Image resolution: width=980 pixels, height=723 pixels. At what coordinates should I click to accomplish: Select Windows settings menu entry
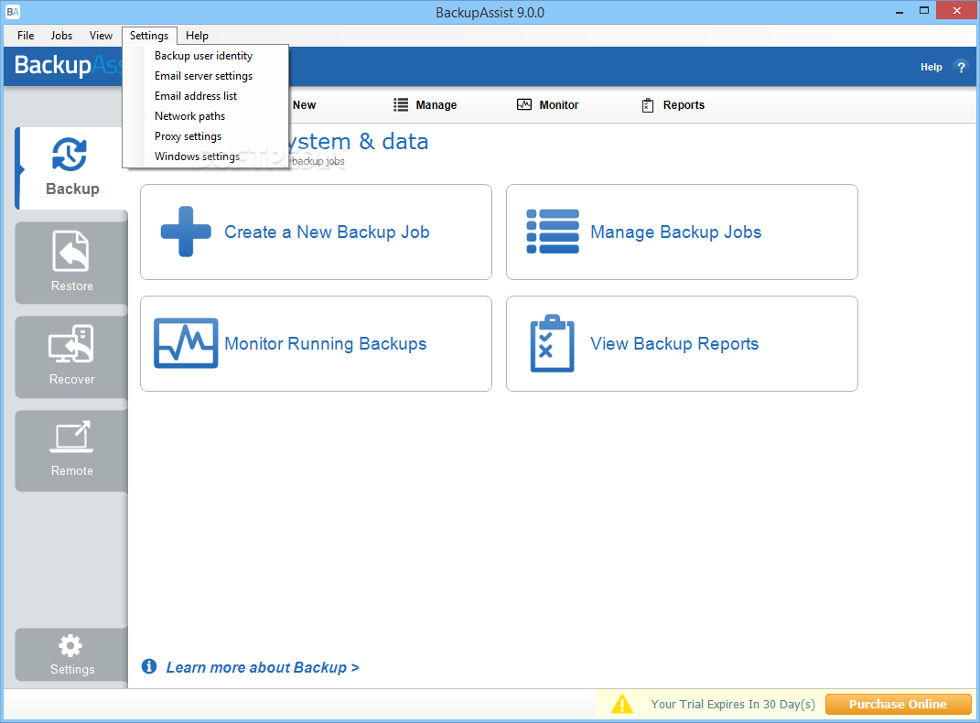coord(206,156)
